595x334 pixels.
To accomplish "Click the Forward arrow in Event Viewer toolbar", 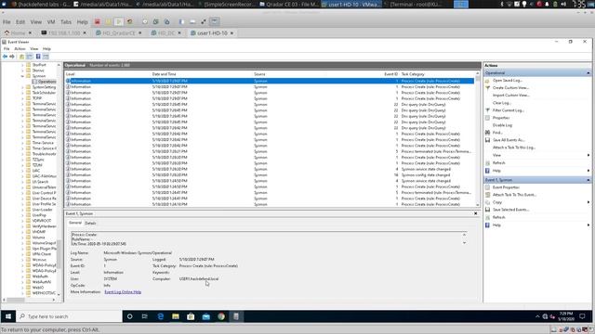I will (x=12, y=57).
